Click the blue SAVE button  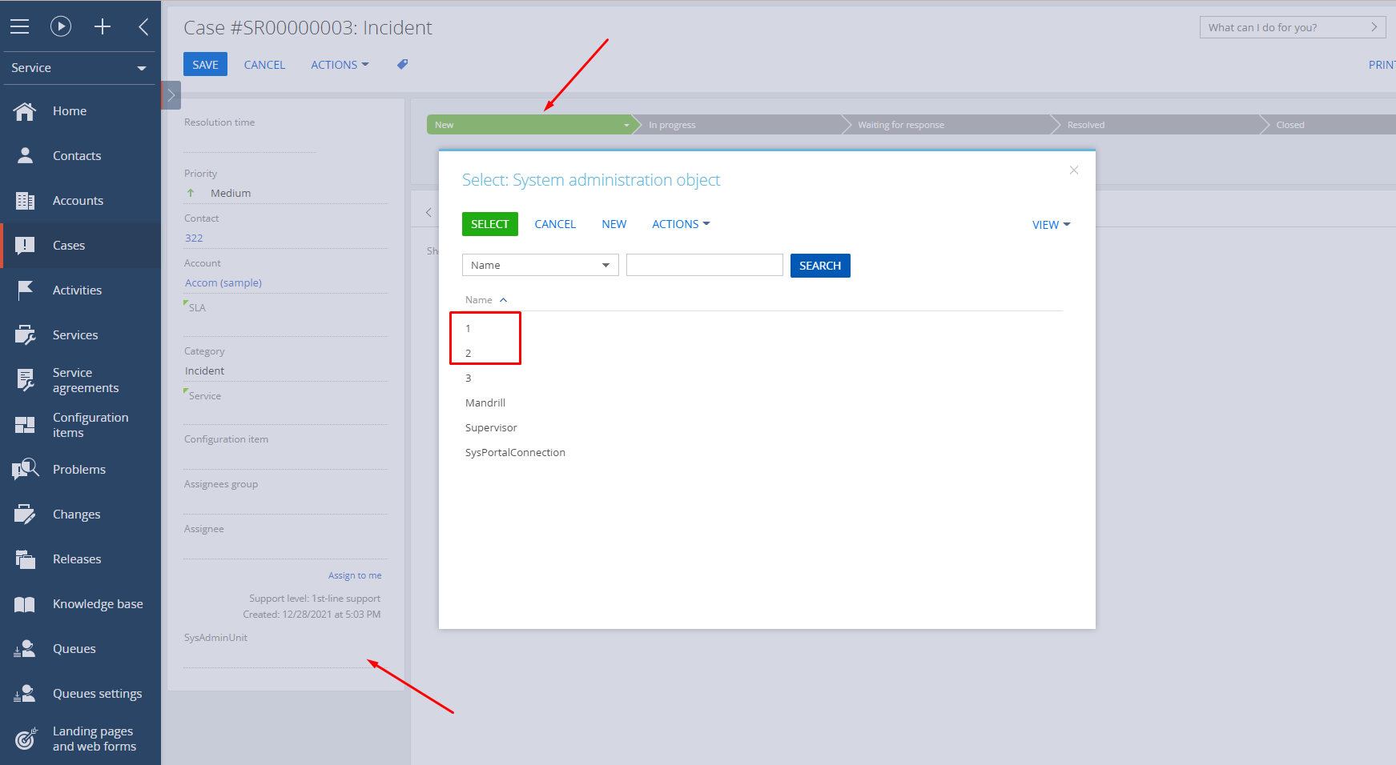(x=205, y=64)
